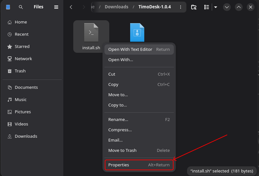This screenshot has height=176, width=259.
Task: Select Rename... in the context menu
Action: (139, 120)
